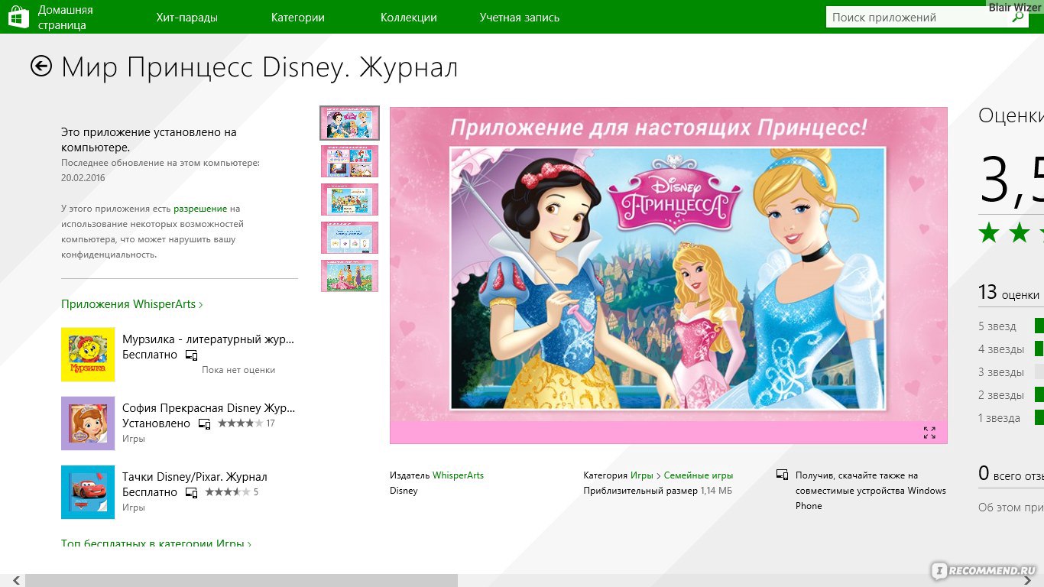1044x587 pixels.
Task: Click compatible devices icon near Windows Phone text
Action: tap(782, 475)
